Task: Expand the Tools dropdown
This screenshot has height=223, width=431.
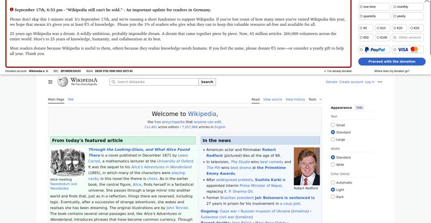Action: click(315, 100)
